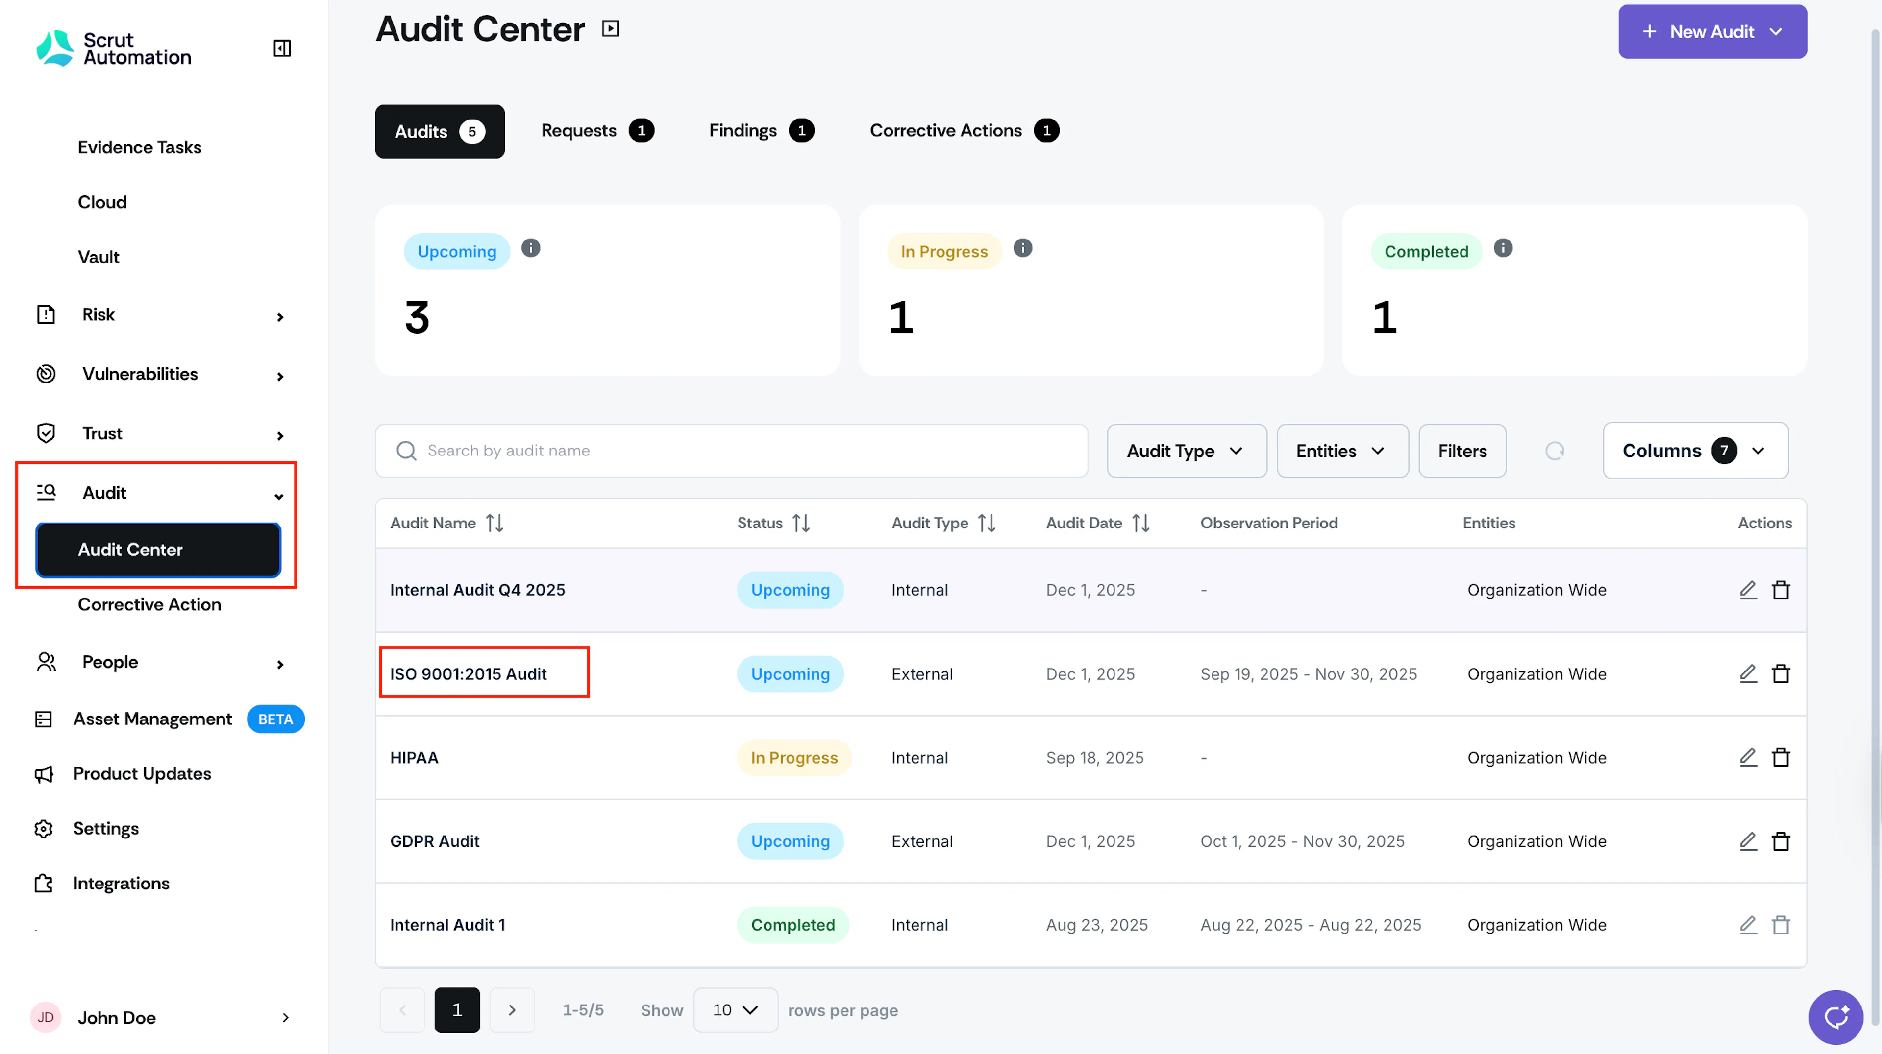Change rows per page dropdown

tap(735, 1010)
